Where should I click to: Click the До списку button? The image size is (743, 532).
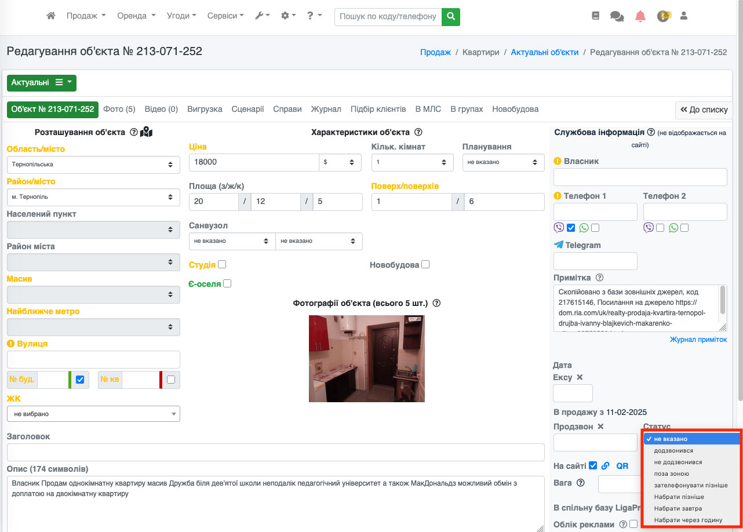coord(704,110)
